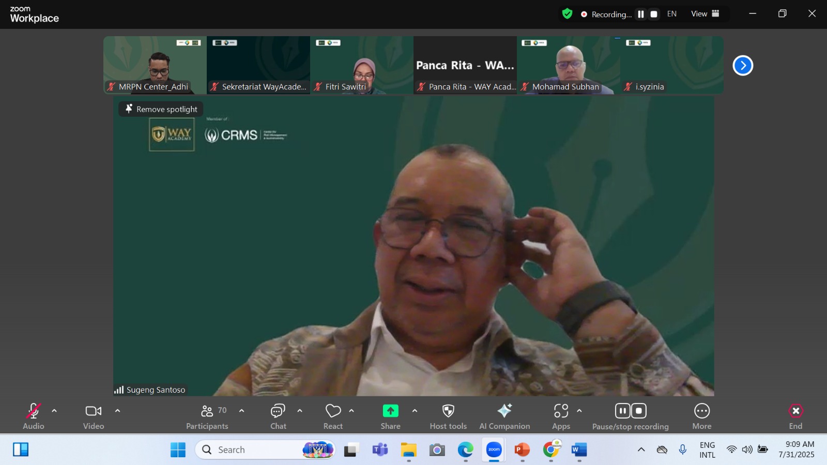The height and width of the screenshot is (465, 827).
Task: Select Fitri Sawitri video thumbnail
Action: [362, 65]
